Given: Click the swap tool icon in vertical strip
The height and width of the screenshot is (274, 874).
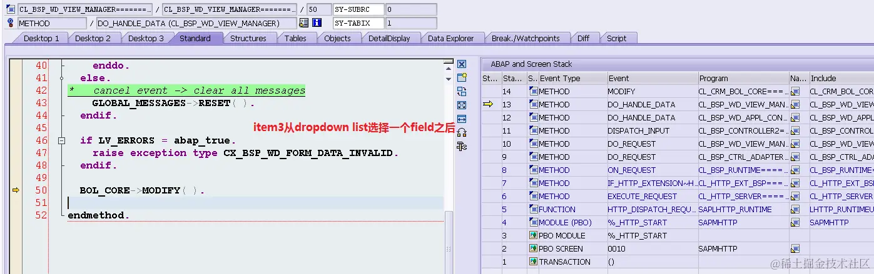Looking at the screenshot, I should [x=462, y=92].
